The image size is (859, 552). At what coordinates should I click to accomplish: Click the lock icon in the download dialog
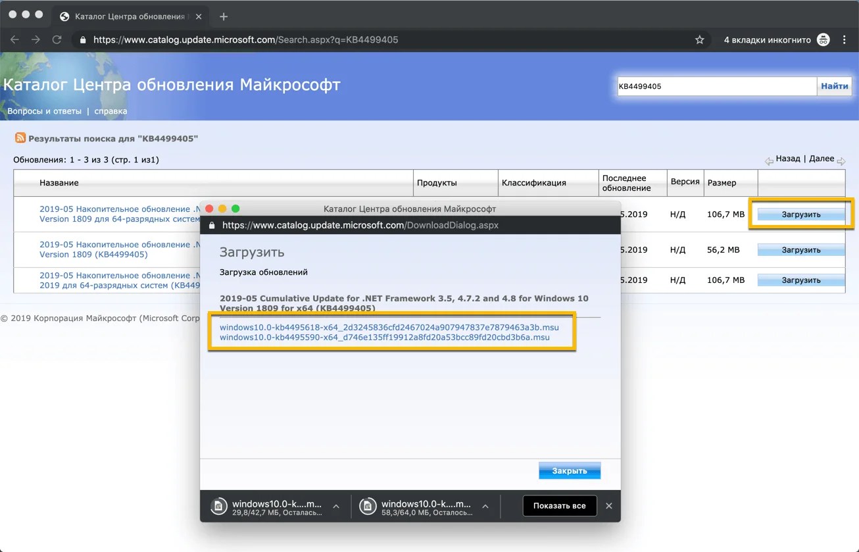pyautogui.click(x=212, y=225)
